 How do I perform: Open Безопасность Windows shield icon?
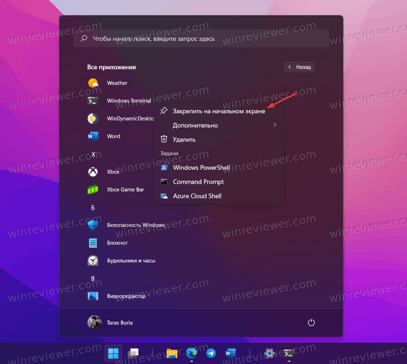point(93,225)
